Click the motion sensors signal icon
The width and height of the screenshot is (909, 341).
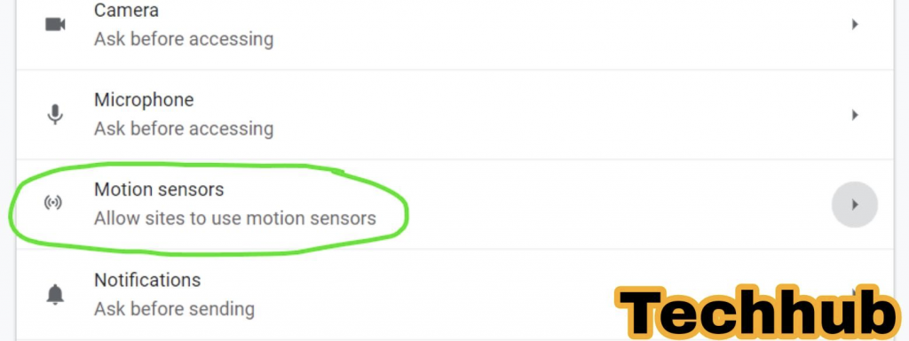point(53,203)
